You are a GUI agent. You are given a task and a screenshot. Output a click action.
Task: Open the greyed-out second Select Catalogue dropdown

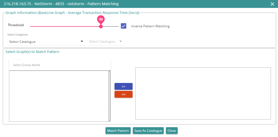click(x=106, y=41)
